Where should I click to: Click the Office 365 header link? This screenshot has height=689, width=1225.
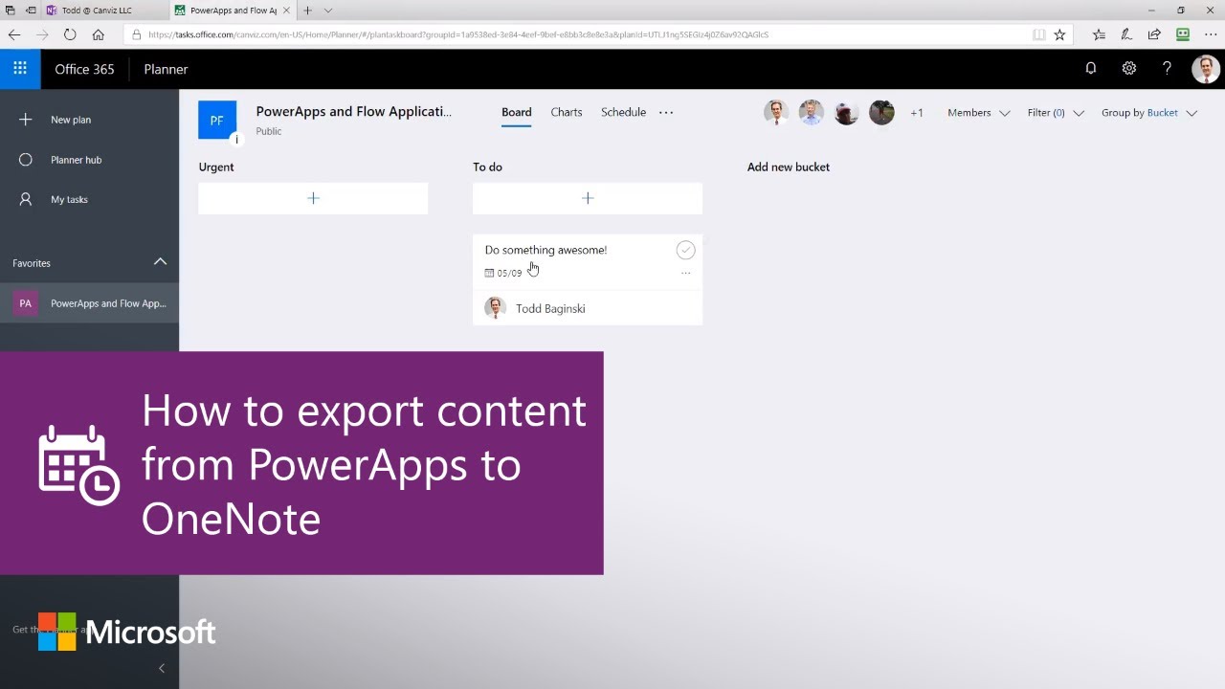pos(84,69)
